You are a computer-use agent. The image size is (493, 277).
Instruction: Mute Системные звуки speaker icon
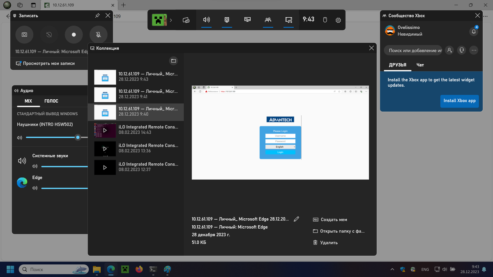35,166
